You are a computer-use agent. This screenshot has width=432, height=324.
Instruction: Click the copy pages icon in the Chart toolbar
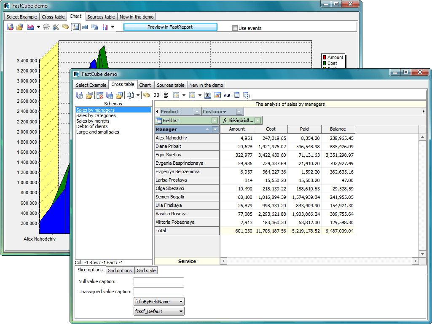tap(95, 27)
